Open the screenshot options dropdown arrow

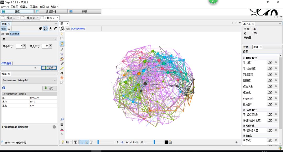pyautogui.click(x=71, y=142)
